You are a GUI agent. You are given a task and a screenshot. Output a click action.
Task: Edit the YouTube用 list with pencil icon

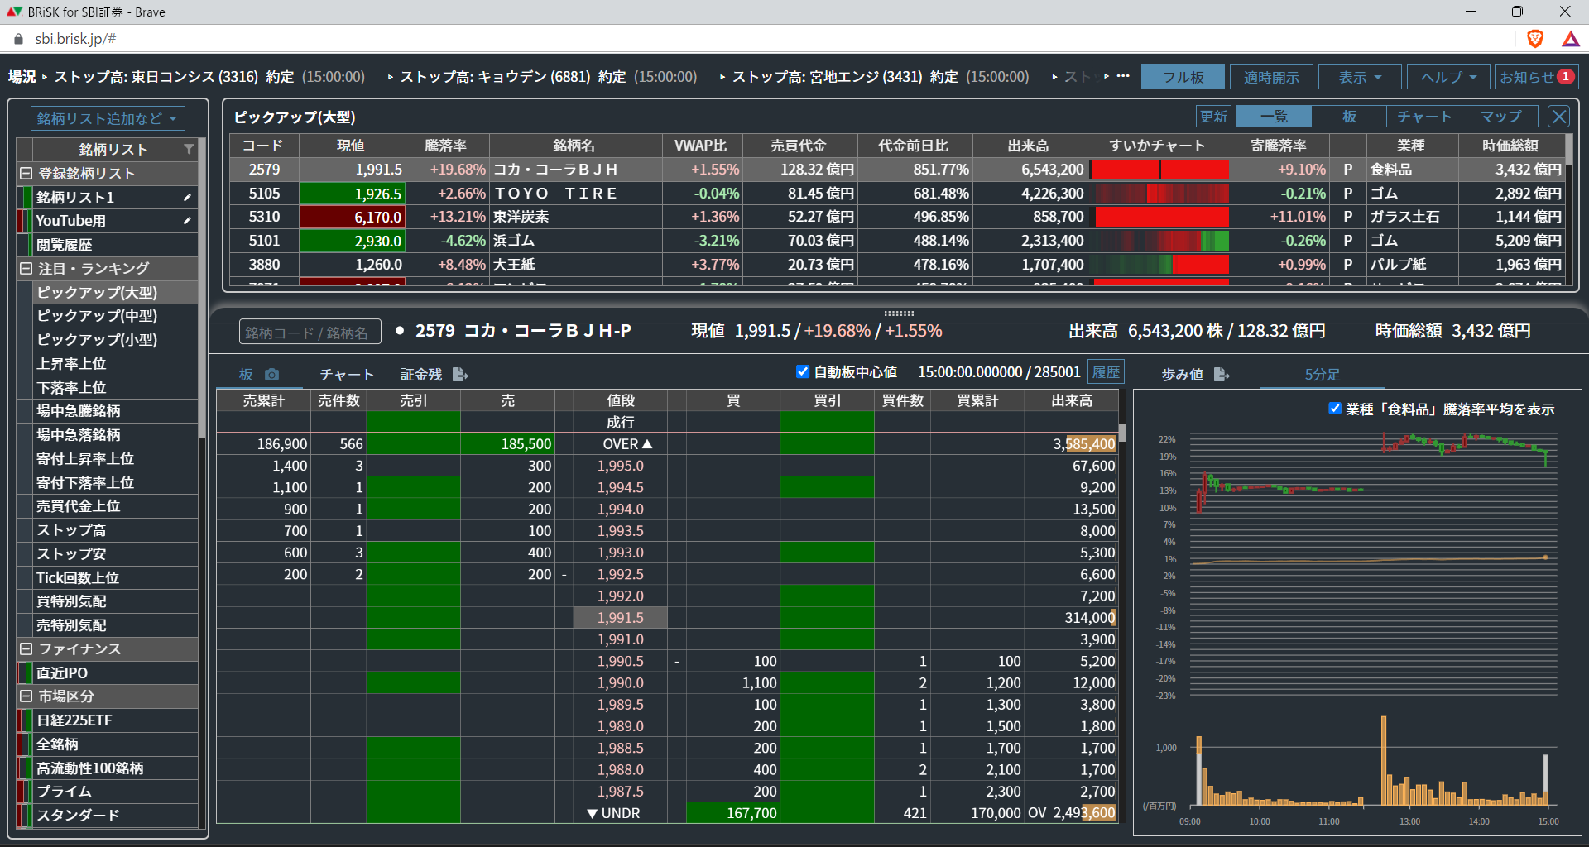pos(188,221)
